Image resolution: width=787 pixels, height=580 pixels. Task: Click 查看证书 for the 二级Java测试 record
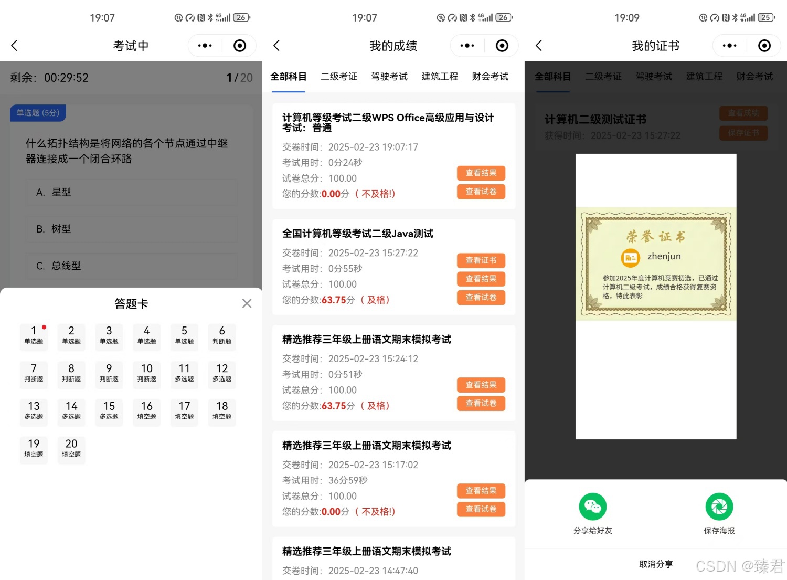481,260
